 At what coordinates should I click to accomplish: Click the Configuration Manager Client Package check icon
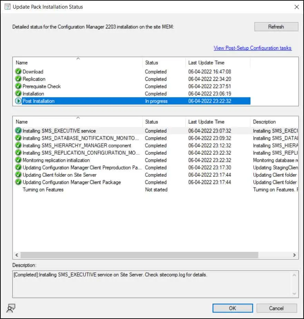click(x=18, y=182)
